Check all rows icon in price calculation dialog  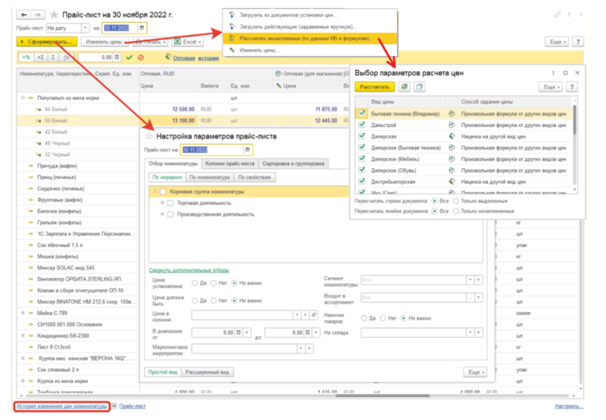tap(404, 87)
